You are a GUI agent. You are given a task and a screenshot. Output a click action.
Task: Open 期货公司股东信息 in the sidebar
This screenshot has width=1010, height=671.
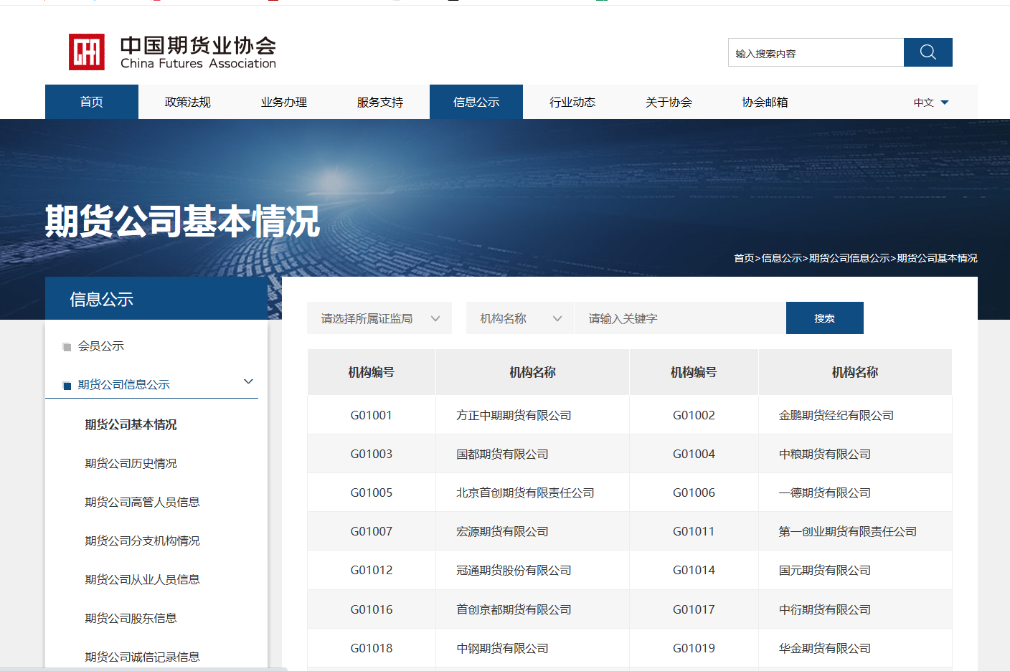(131, 618)
